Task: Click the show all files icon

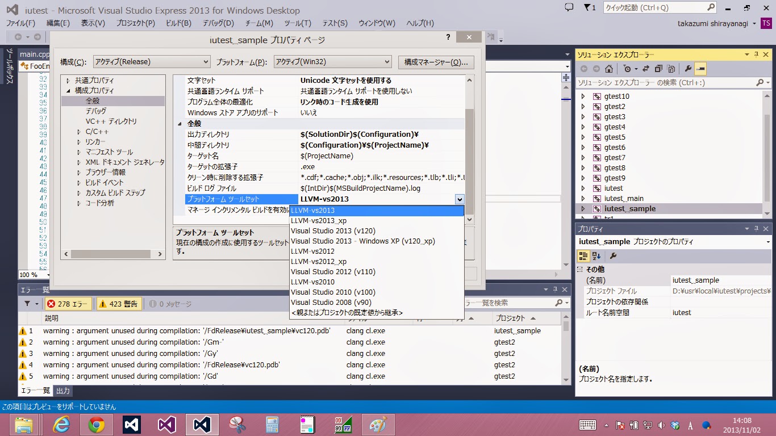Action: 671,69
